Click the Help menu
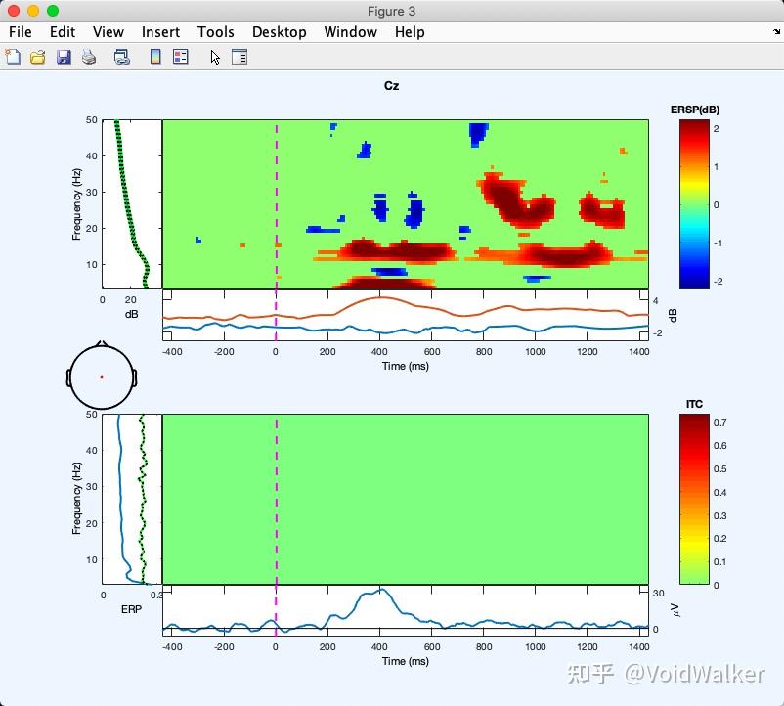This screenshot has width=784, height=706. point(410,32)
